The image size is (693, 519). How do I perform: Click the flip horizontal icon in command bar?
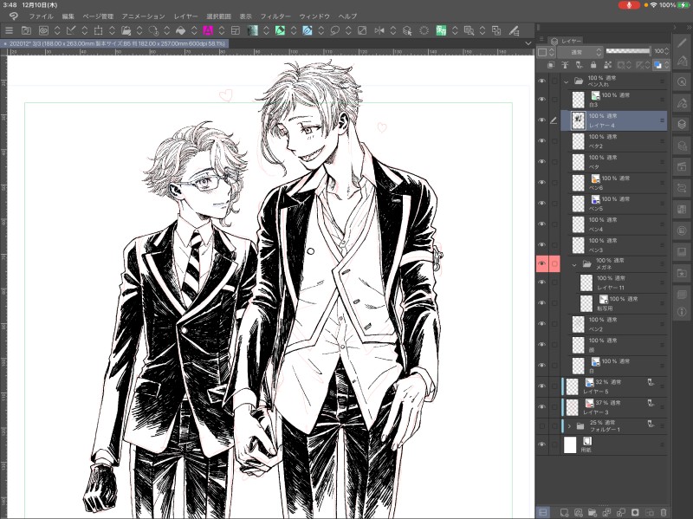[379, 30]
